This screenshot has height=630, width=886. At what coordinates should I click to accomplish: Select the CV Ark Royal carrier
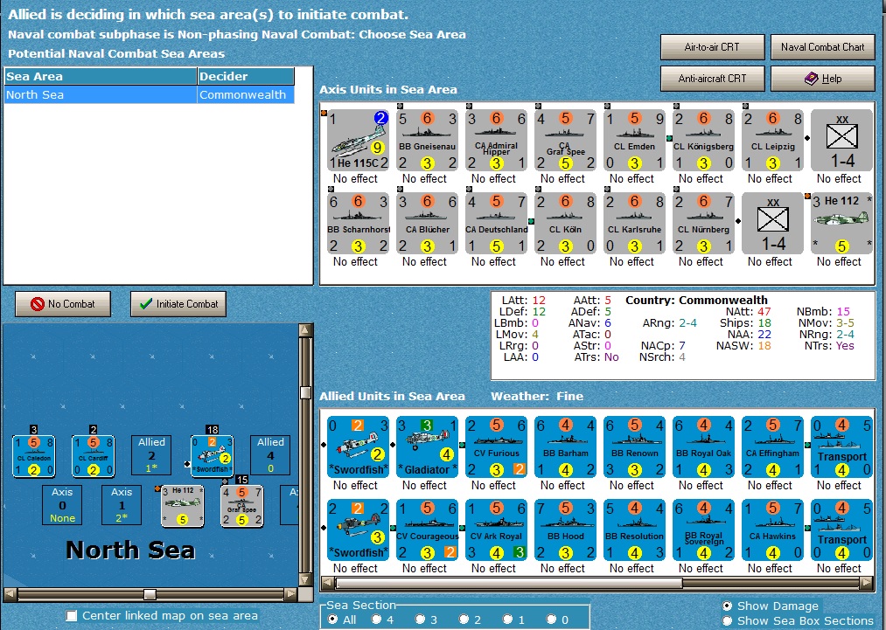496,530
